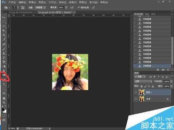The height and width of the screenshot is (130, 174).
Task: Select the Zoom tool
Action: point(4,103)
